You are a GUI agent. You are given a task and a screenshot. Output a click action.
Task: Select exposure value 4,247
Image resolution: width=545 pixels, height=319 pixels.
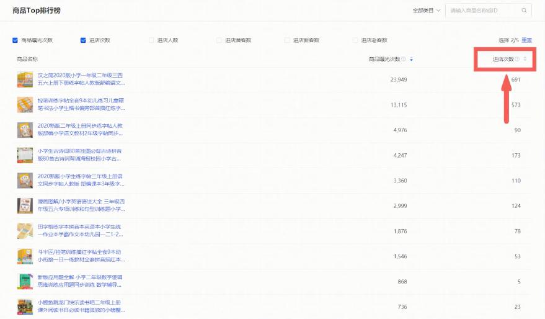pos(400,155)
